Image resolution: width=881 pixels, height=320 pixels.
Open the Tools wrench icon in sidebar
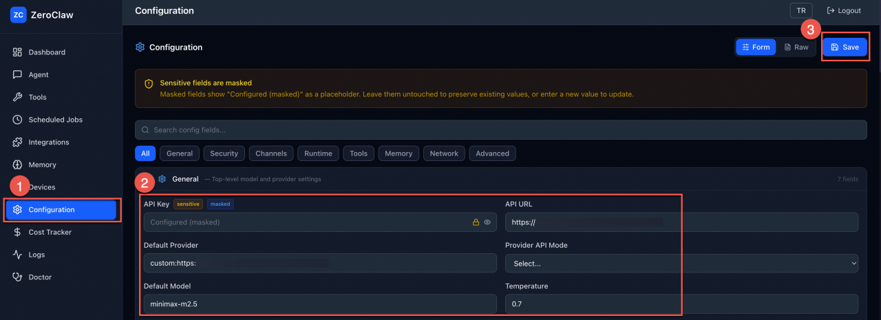pyautogui.click(x=17, y=97)
